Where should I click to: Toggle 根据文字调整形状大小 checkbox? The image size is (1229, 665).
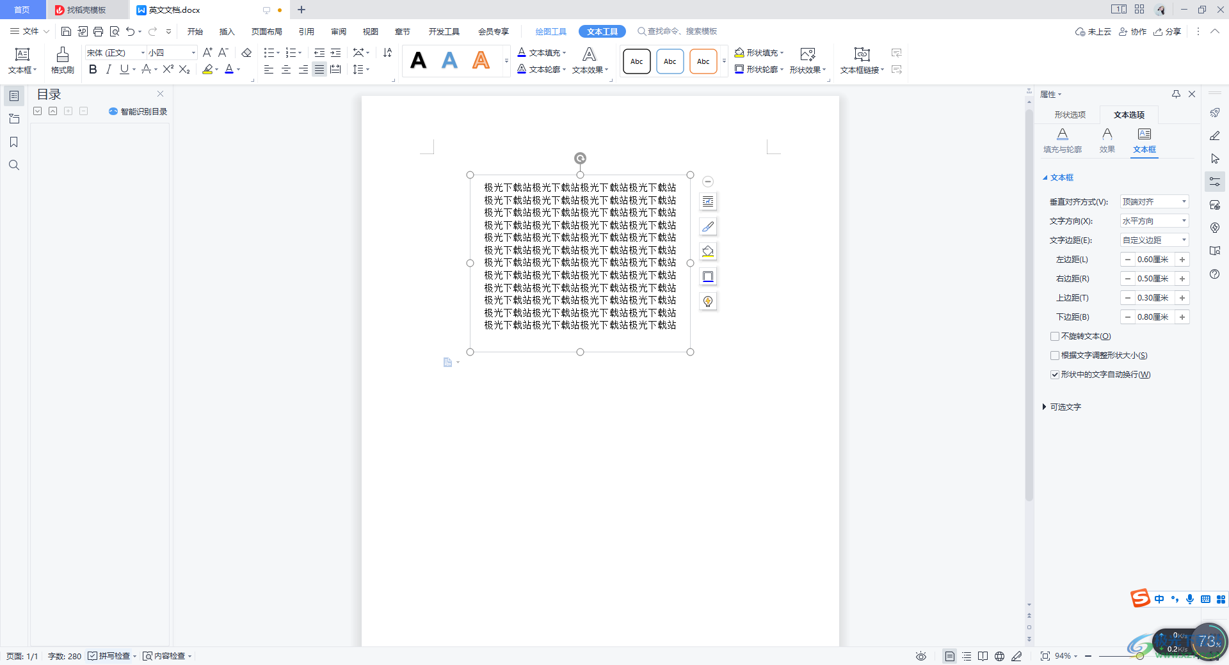[1055, 356]
